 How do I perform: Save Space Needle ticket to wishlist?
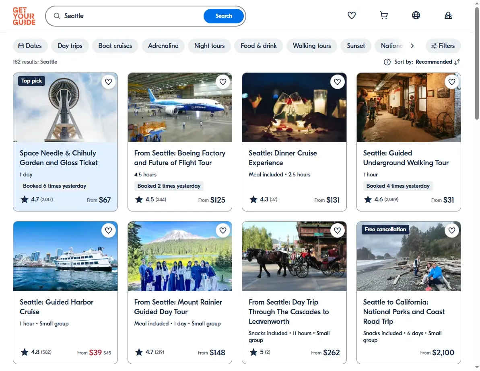pyautogui.click(x=108, y=82)
